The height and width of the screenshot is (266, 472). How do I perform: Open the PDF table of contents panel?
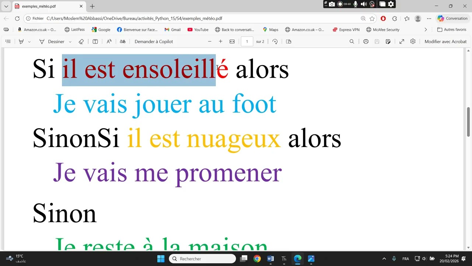pos(8,41)
